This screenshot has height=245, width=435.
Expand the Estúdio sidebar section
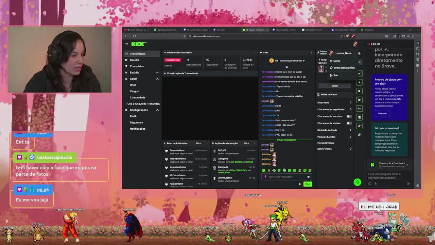coord(157,72)
